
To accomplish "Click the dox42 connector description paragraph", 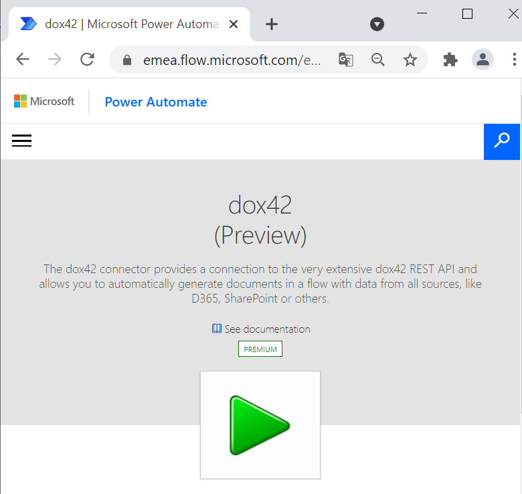I will [260, 284].
